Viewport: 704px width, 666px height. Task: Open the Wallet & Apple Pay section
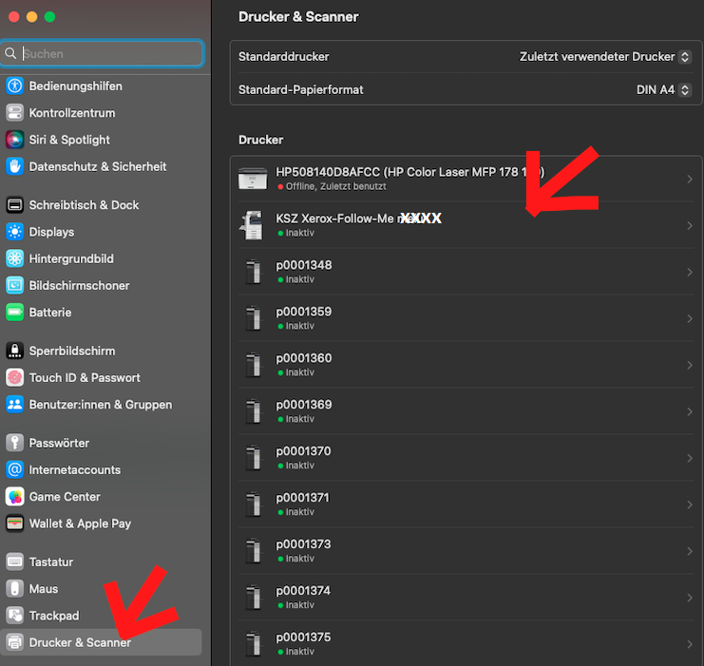(x=80, y=523)
